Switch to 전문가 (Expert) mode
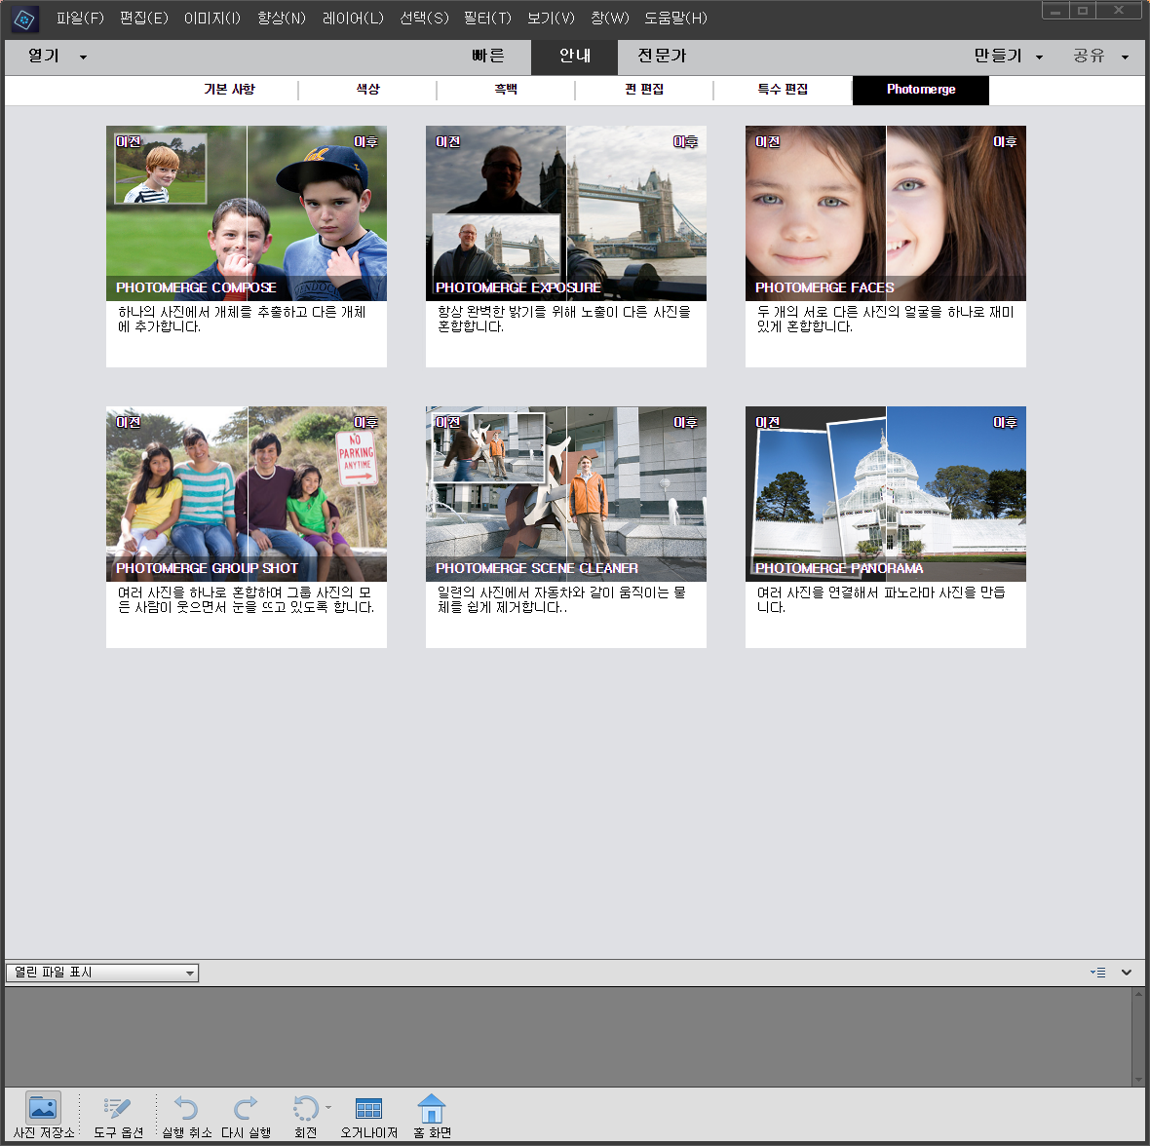1150x1146 pixels. click(662, 57)
